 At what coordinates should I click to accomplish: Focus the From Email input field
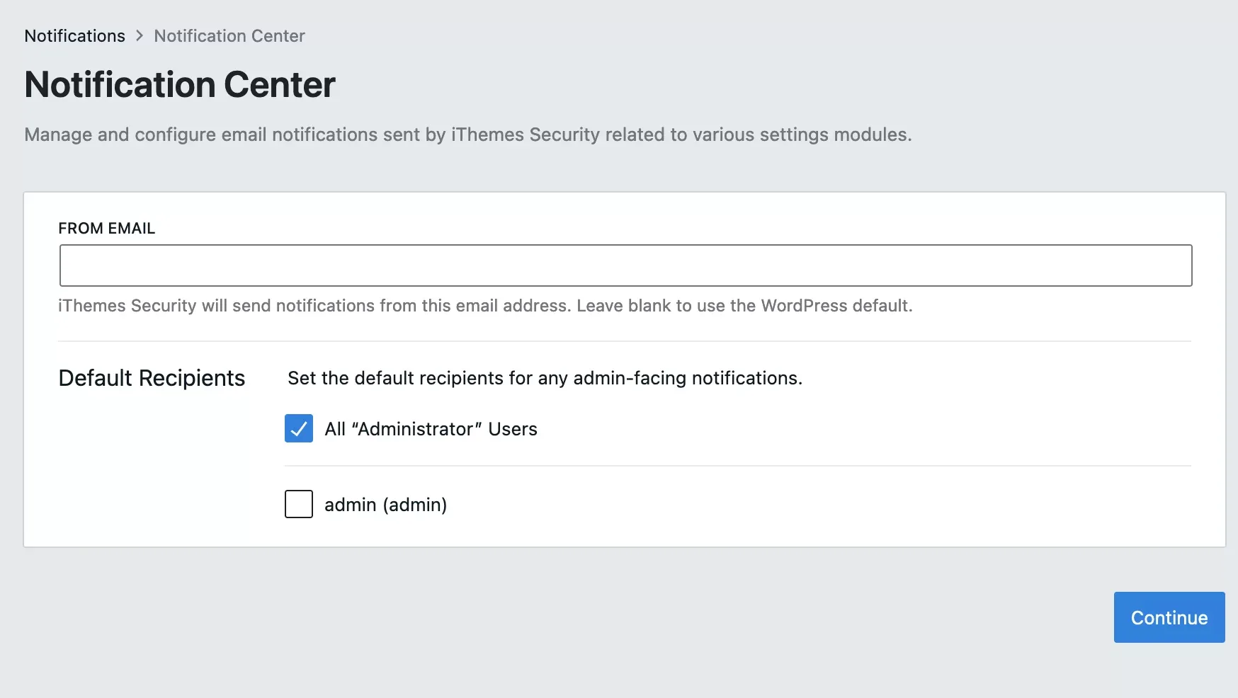point(625,265)
